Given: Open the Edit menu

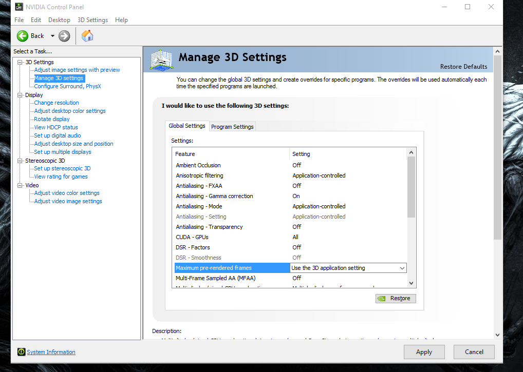Looking at the screenshot, I should (x=35, y=20).
